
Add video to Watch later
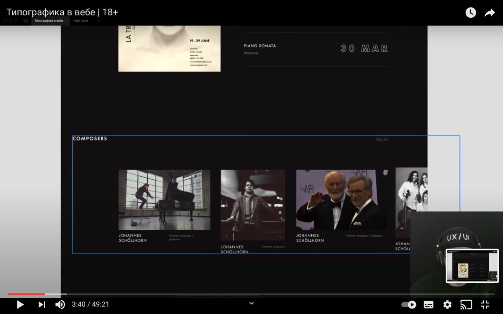pyautogui.click(x=471, y=13)
